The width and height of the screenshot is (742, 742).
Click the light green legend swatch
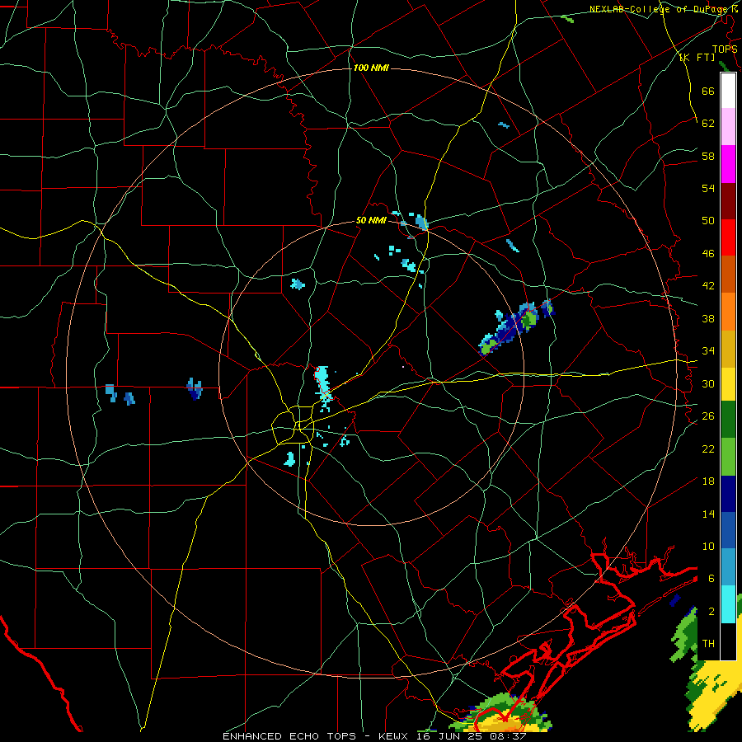point(728,457)
